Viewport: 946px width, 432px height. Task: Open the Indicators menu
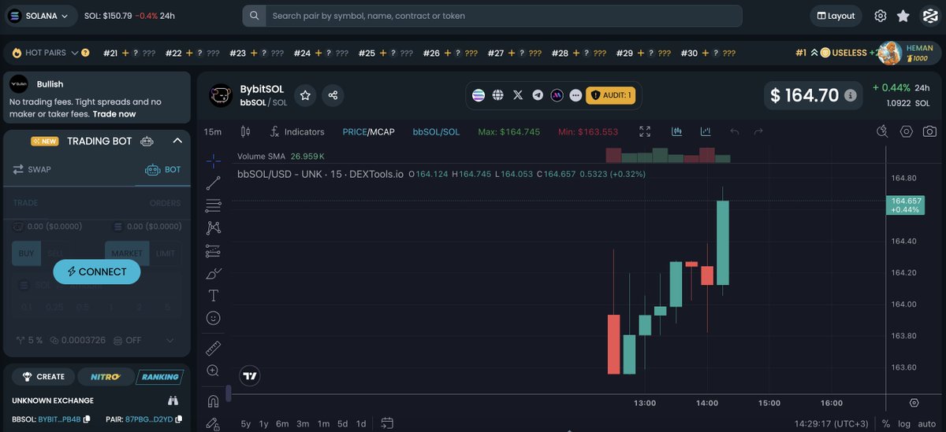click(297, 131)
